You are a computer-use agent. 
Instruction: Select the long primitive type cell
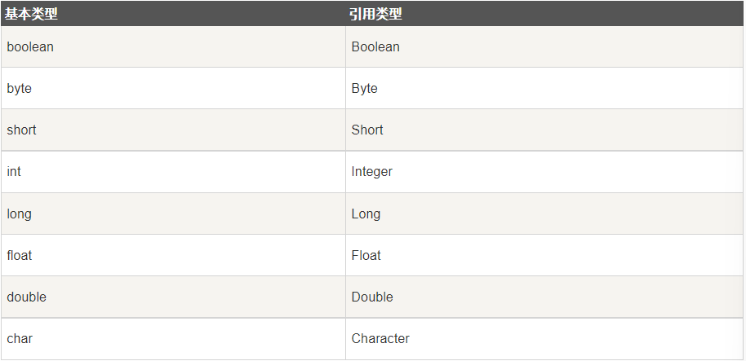tap(20, 214)
